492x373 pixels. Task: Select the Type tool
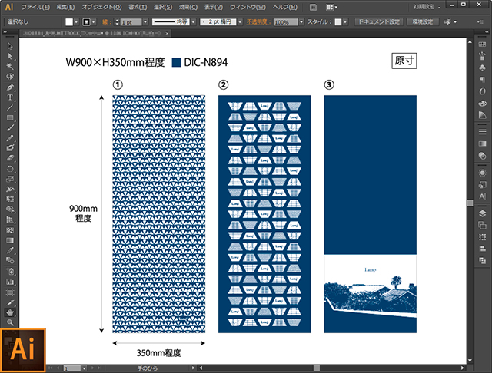(x=11, y=97)
